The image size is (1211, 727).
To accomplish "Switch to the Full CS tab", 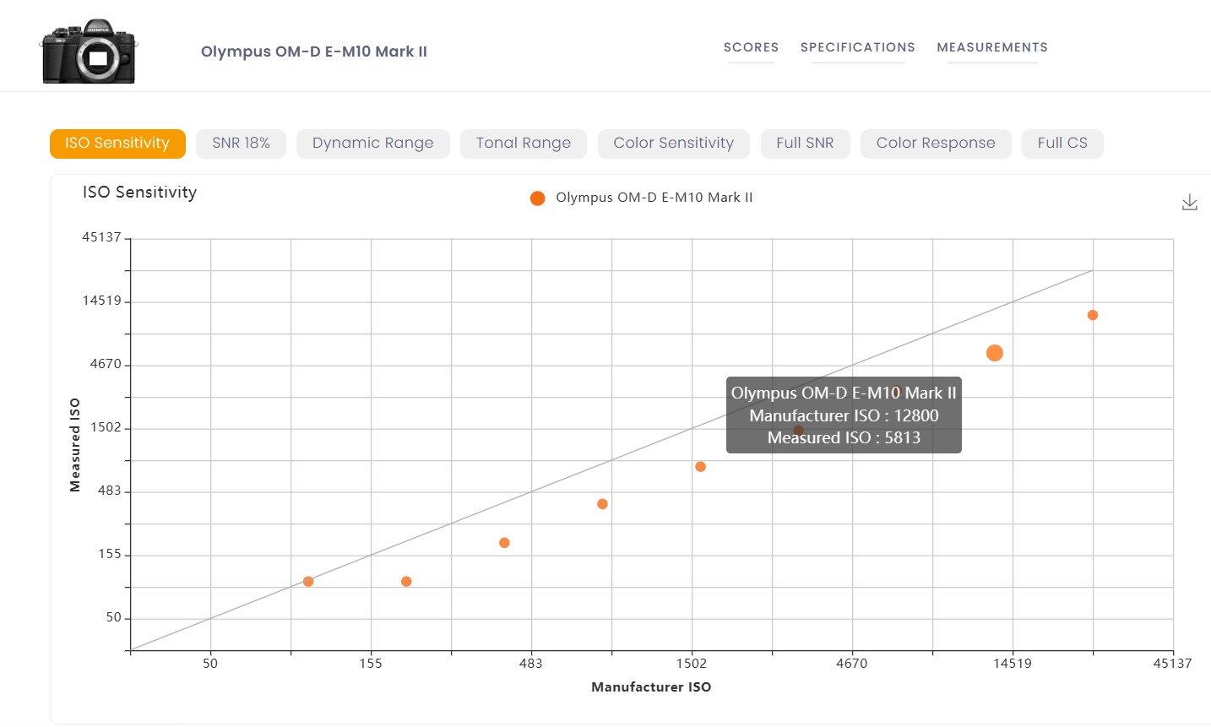I will point(1062,144).
